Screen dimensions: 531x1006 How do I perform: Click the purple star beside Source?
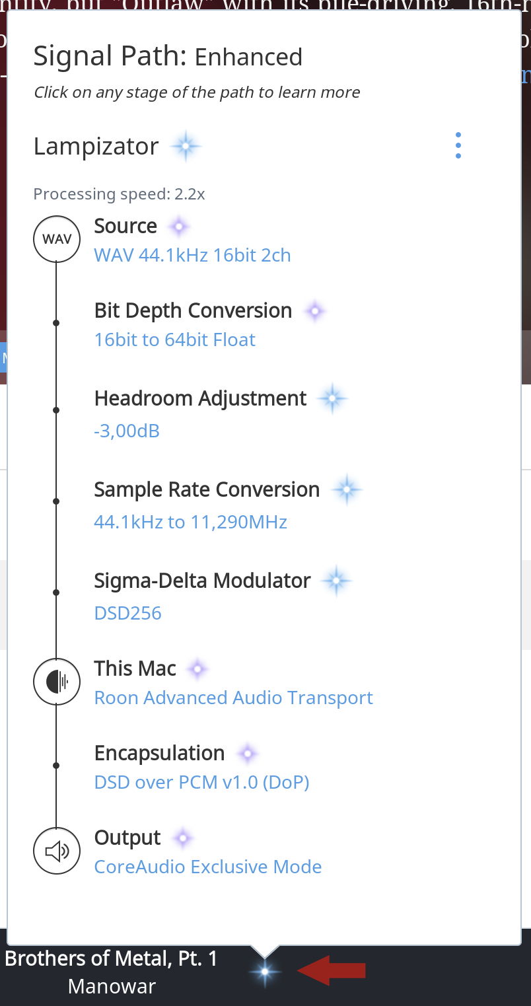pyautogui.click(x=178, y=227)
